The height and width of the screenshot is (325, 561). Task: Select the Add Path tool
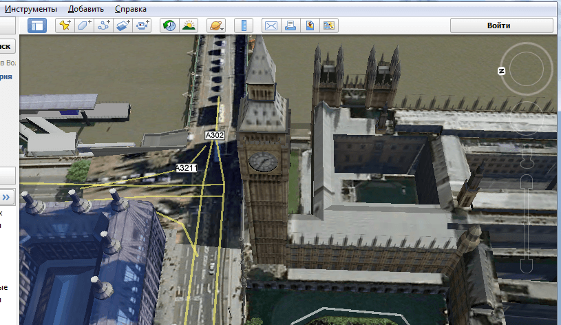pyautogui.click(x=104, y=25)
